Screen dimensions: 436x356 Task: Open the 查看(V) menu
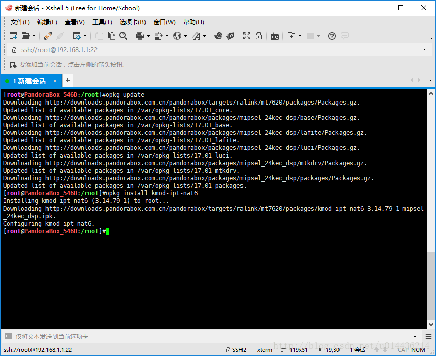pyautogui.click(x=75, y=22)
